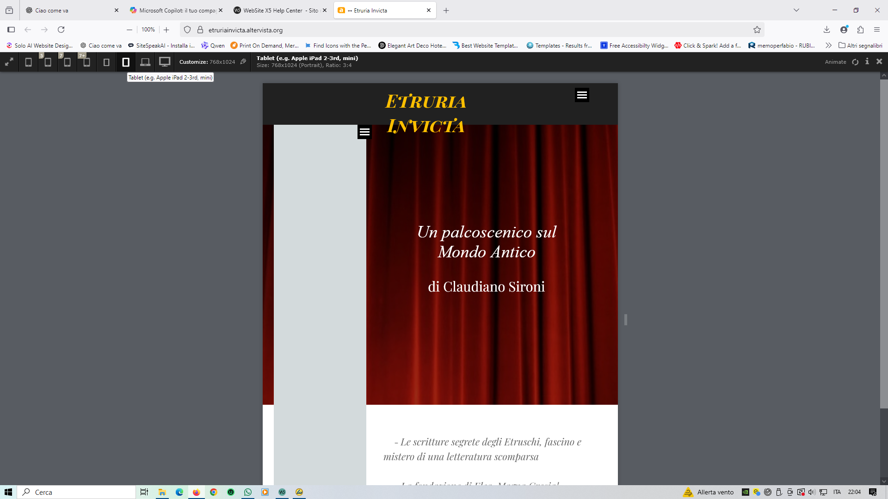The image size is (888, 499).
Task: Open extensions puzzle icon
Action: pyautogui.click(x=860, y=30)
